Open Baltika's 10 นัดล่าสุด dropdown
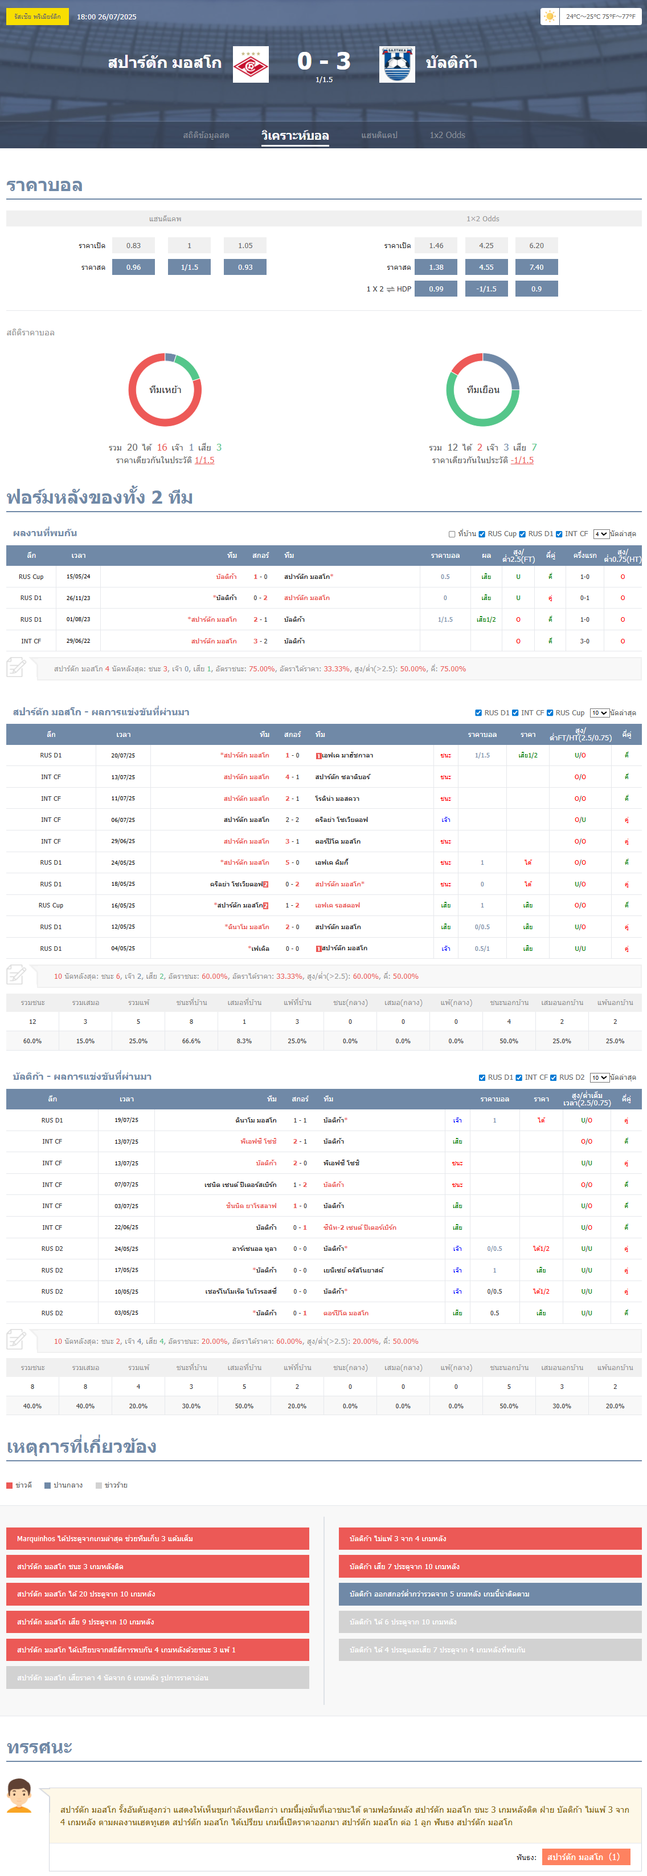This screenshot has width=647, height=1876. point(599,1077)
